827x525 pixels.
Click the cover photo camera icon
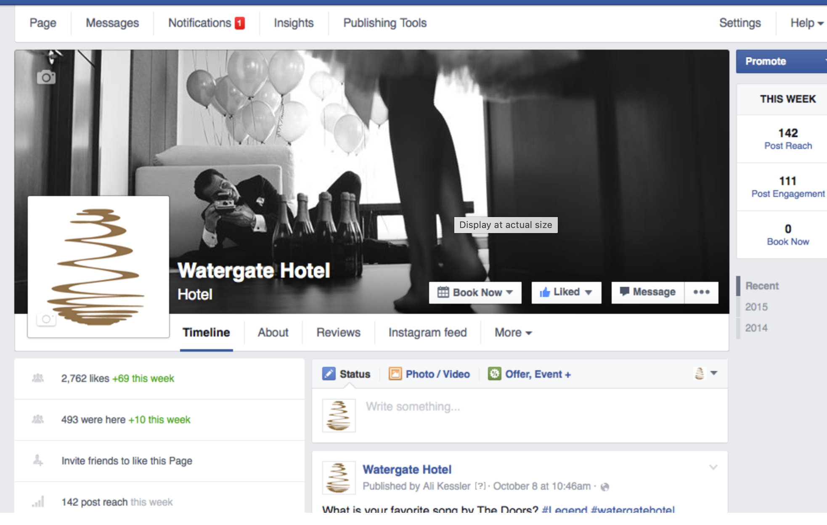pyautogui.click(x=46, y=77)
